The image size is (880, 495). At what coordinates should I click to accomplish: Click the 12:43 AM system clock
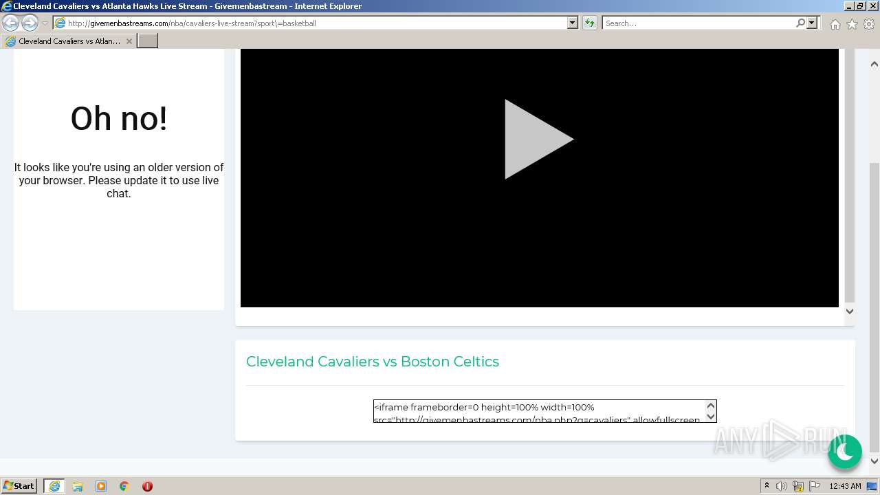845,486
